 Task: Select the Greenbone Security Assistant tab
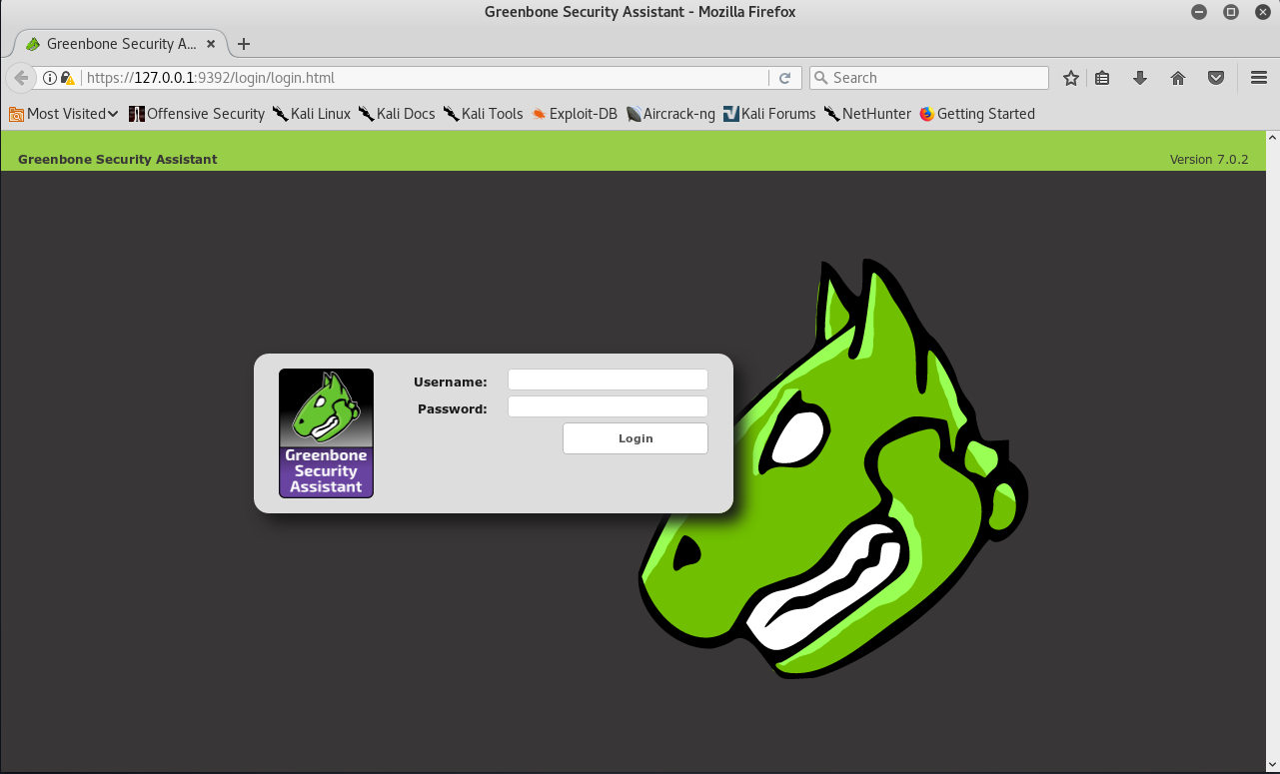tap(120, 44)
